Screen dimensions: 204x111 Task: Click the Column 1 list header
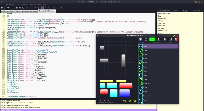(145, 43)
